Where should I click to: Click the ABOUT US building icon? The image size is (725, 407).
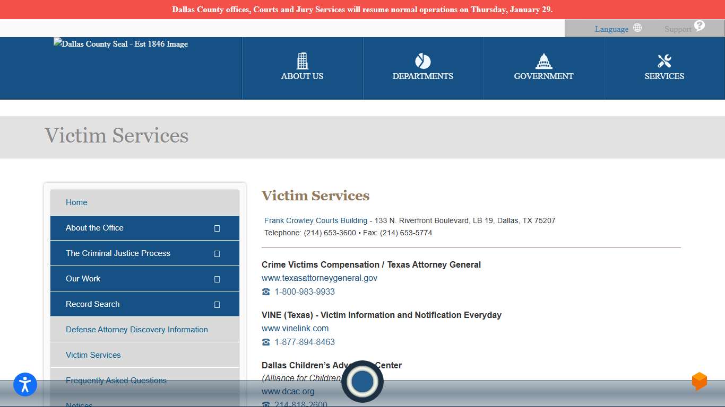point(302,60)
